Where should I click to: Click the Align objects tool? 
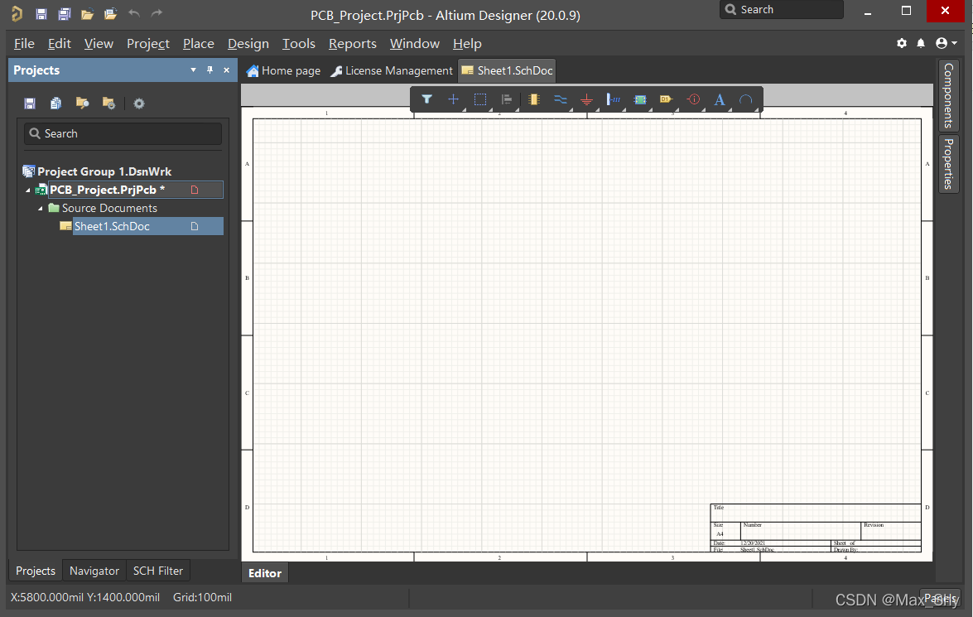pos(506,99)
